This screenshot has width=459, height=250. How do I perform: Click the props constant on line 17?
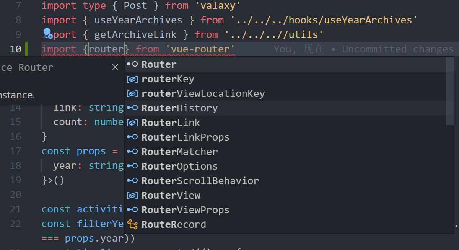click(x=91, y=151)
